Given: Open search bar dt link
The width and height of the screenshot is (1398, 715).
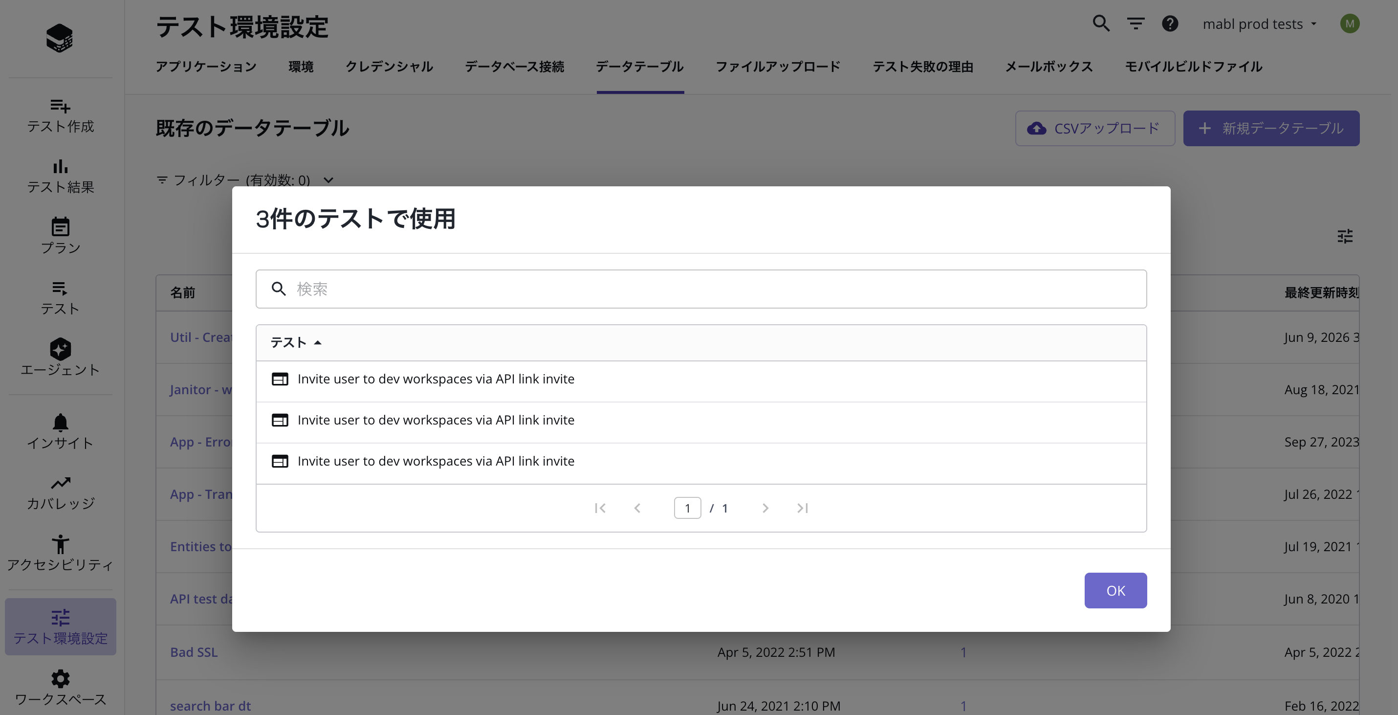Looking at the screenshot, I should coord(211,706).
